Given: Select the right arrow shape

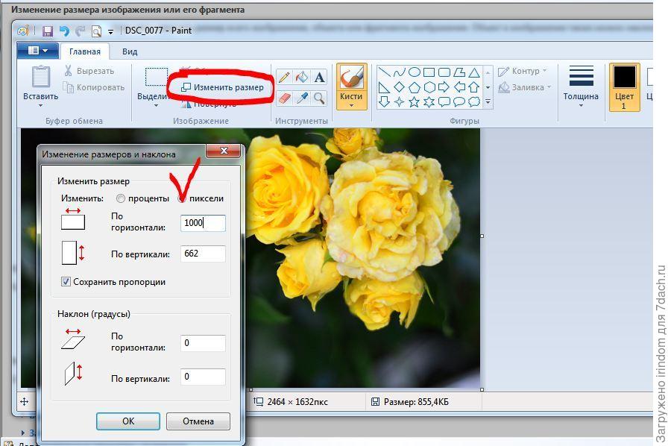Looking at the screenshot, I should tap(444, 87).
